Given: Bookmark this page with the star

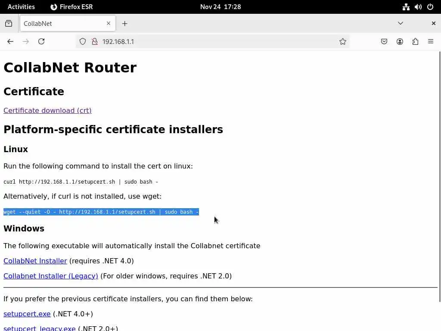Looking at the screenshot, I should tap(342, 42).
